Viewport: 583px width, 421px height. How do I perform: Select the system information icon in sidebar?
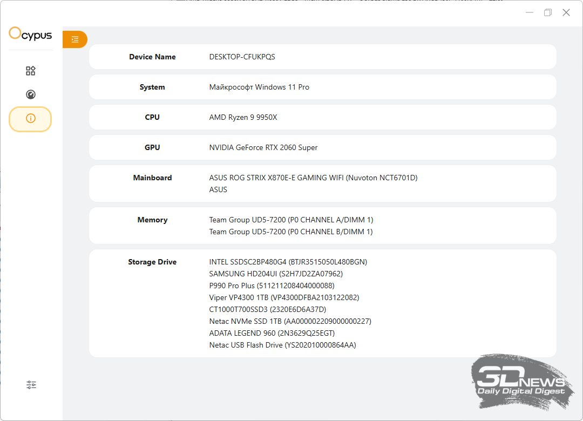pos(30,119)
